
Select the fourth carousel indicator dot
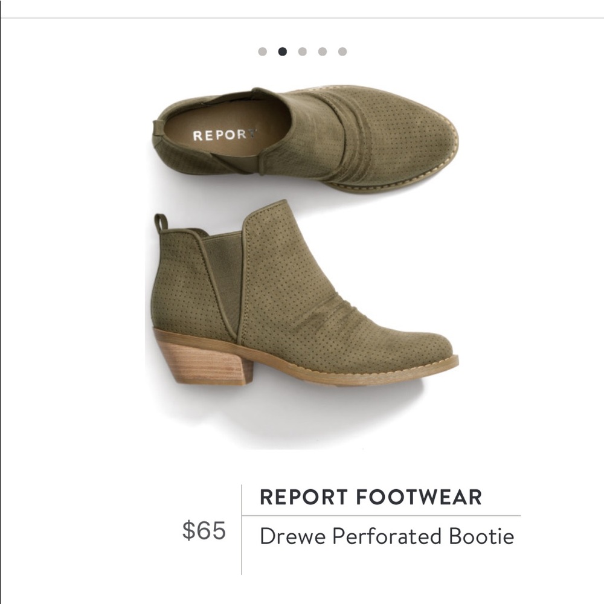click(x=322, y=51)
